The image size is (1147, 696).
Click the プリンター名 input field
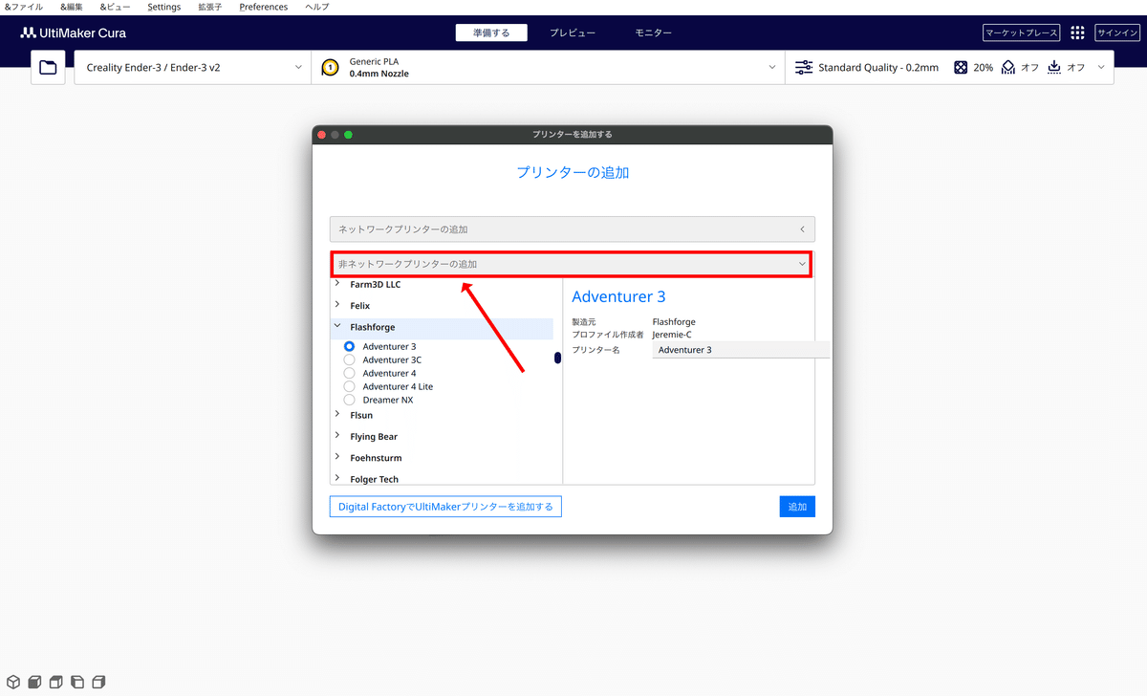tap(742, 350)
